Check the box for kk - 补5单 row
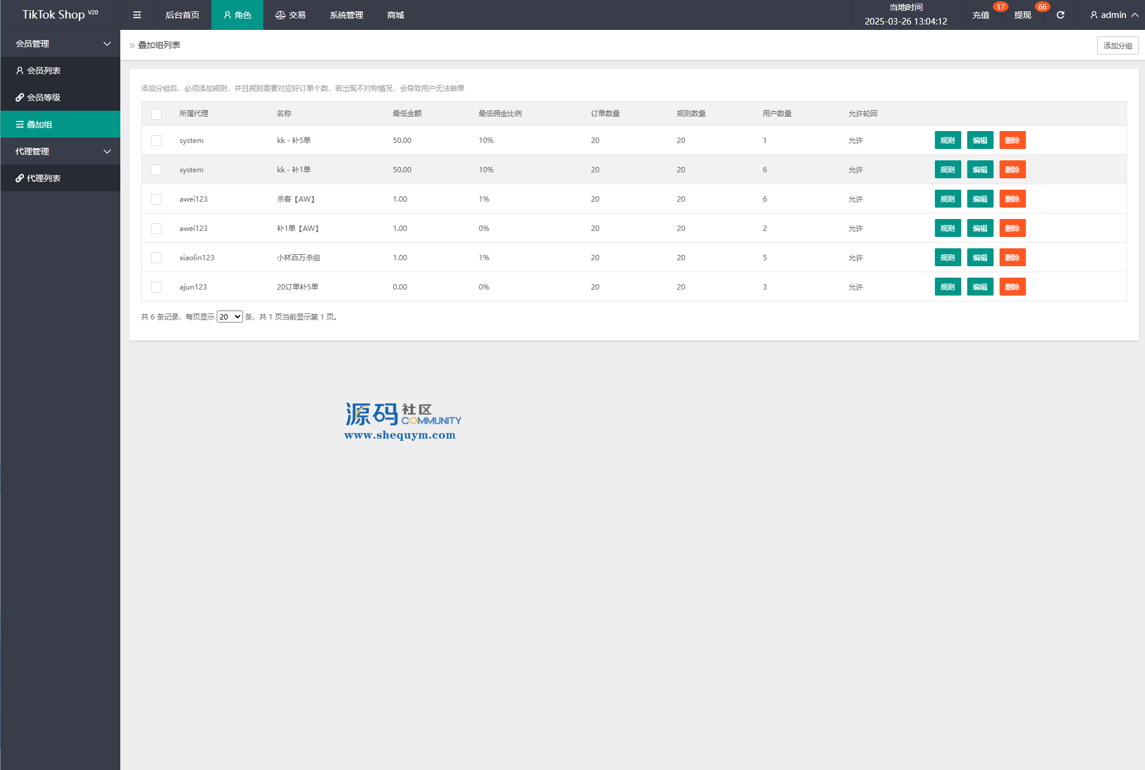Viewport: 1145px width, 770px height. pyautogui.click(x=156, y=141)
